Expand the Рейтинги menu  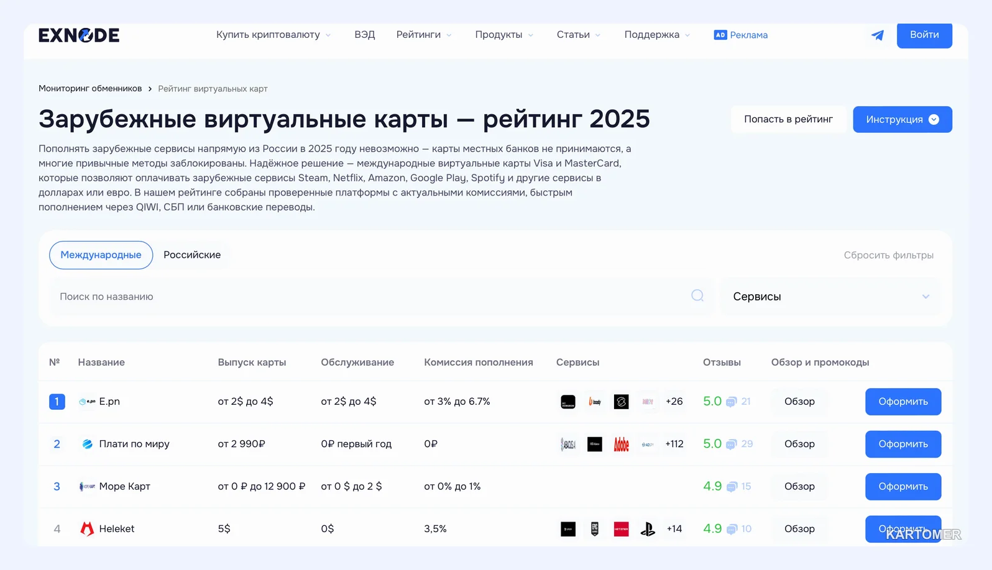click(424, 35)
